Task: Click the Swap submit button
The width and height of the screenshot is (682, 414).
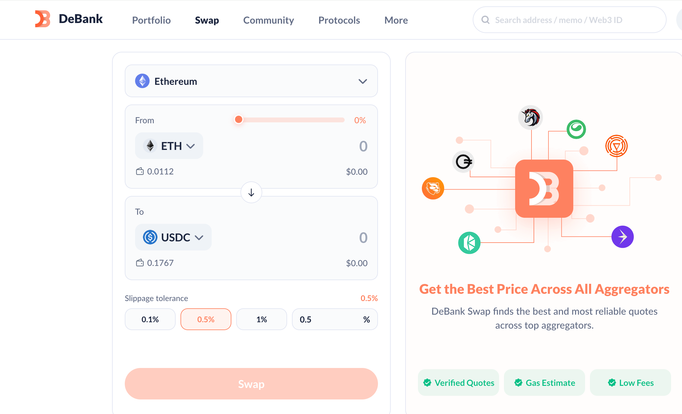Action: coord(251,384)
